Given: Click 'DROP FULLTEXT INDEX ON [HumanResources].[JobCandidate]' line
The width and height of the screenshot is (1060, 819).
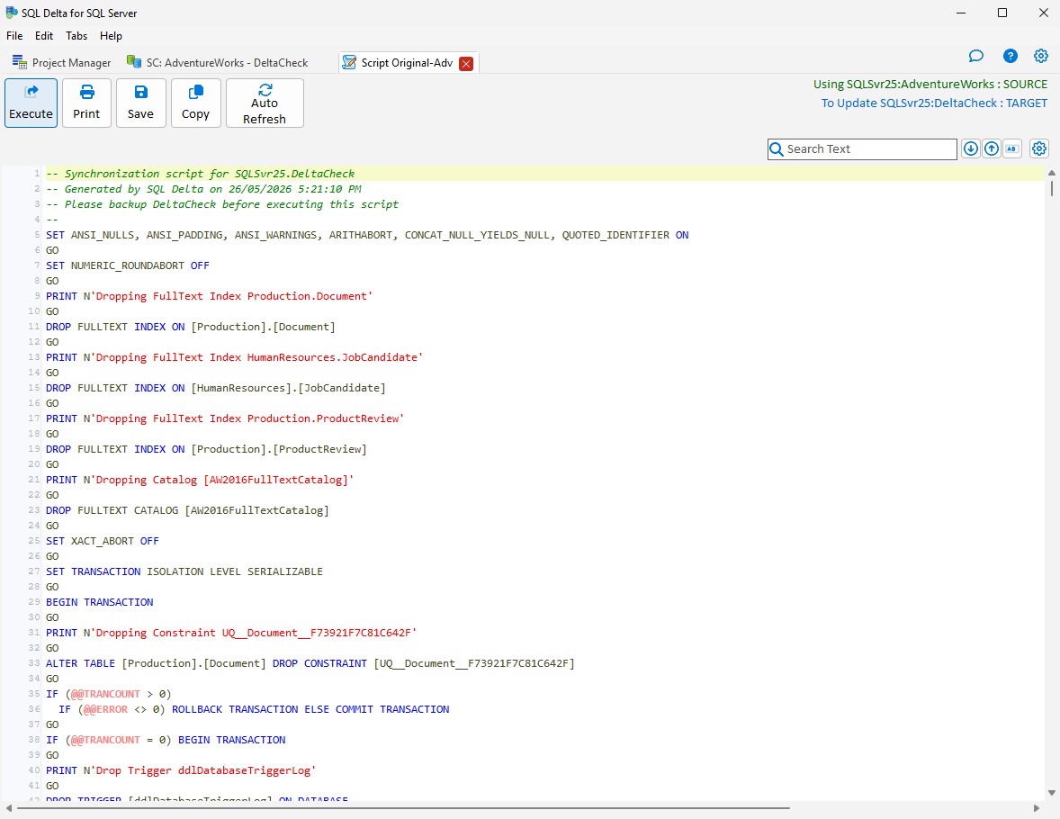Looking at the screenshot, I should coord(216,388).
